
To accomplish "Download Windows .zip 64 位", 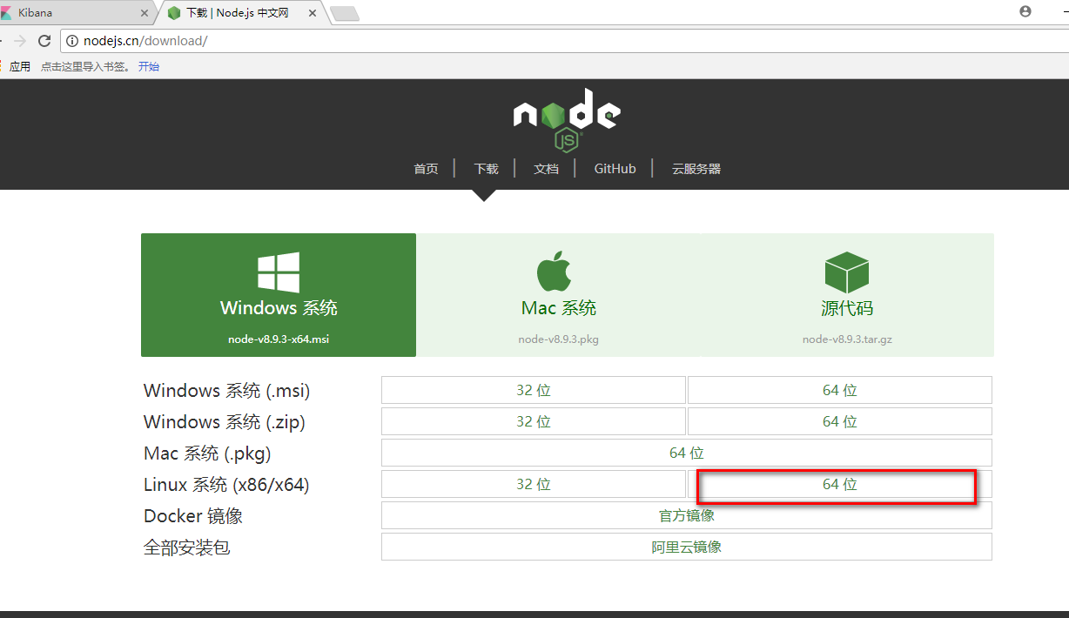I will 840,421.
